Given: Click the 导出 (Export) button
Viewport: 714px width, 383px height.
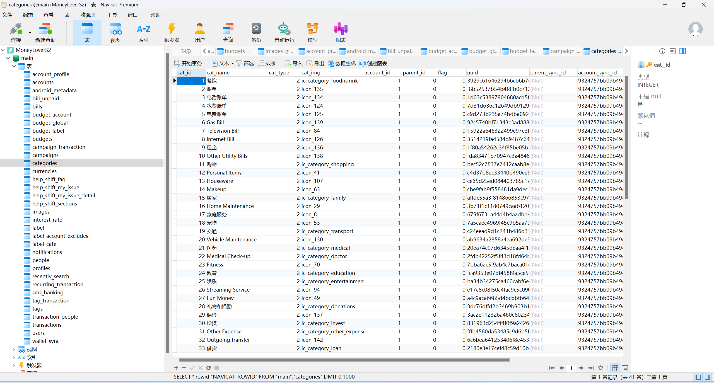Looking at the screenshot, I should (x=315, y=64).
